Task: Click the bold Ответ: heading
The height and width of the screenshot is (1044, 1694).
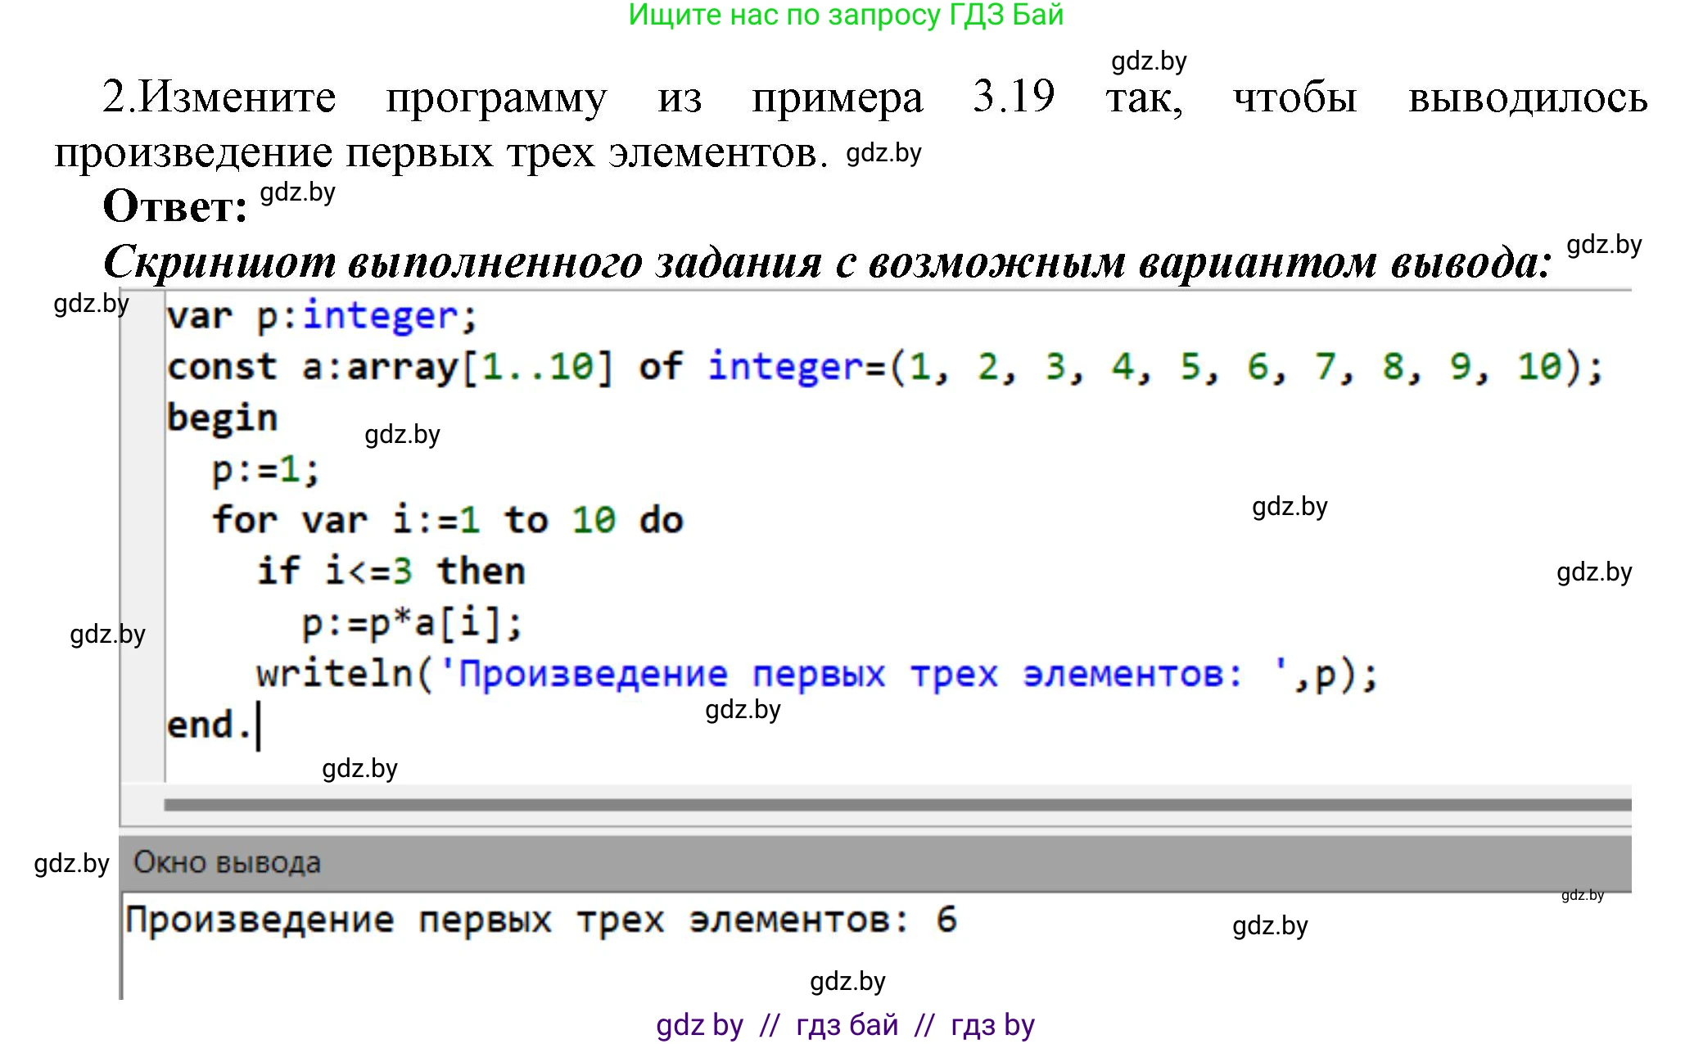Action: coord(174,205)
